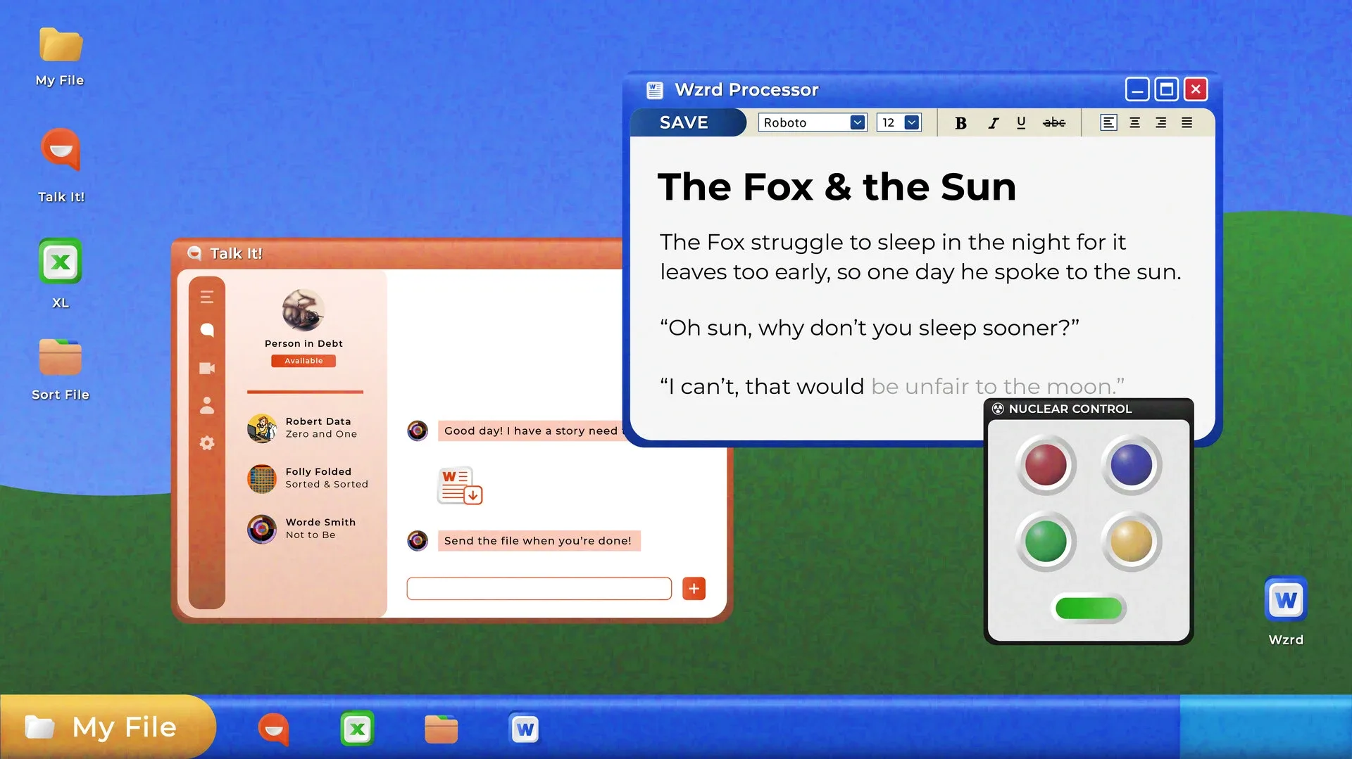
Task: Flip the green pill switch in Nuclear Control
Action: pyautogui.click(x=1088, y=608)
